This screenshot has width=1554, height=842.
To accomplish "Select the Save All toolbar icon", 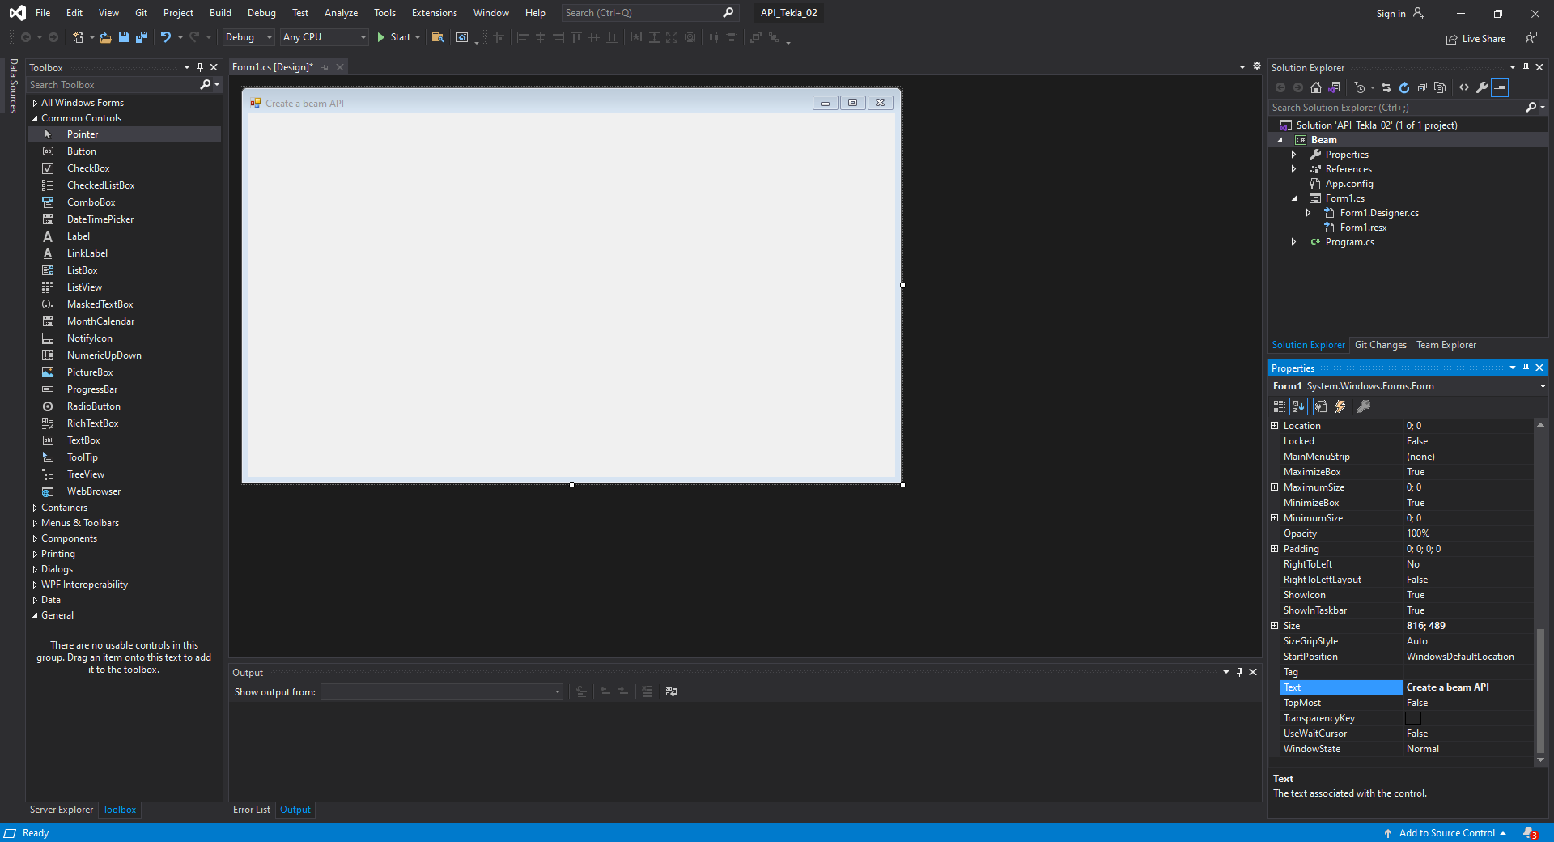I will pyautogui.click(x=142, y=37).
